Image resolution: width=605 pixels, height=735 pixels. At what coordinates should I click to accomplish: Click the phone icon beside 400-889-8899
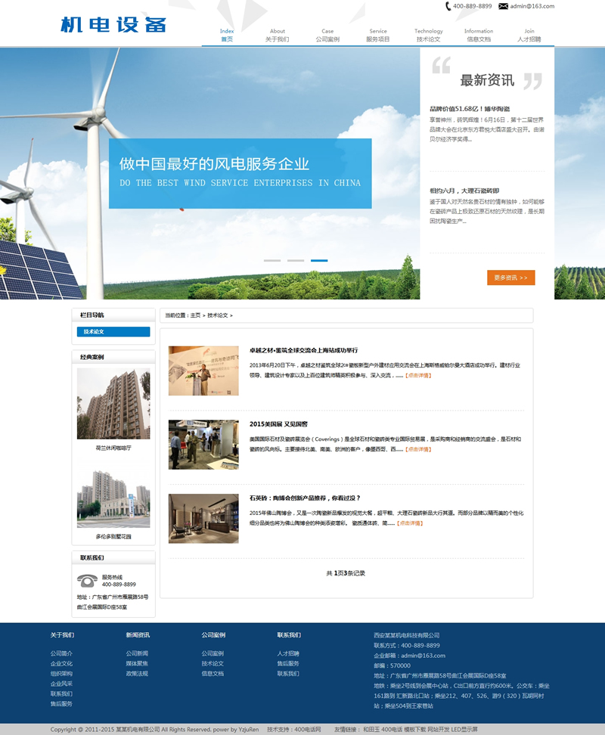448,6
